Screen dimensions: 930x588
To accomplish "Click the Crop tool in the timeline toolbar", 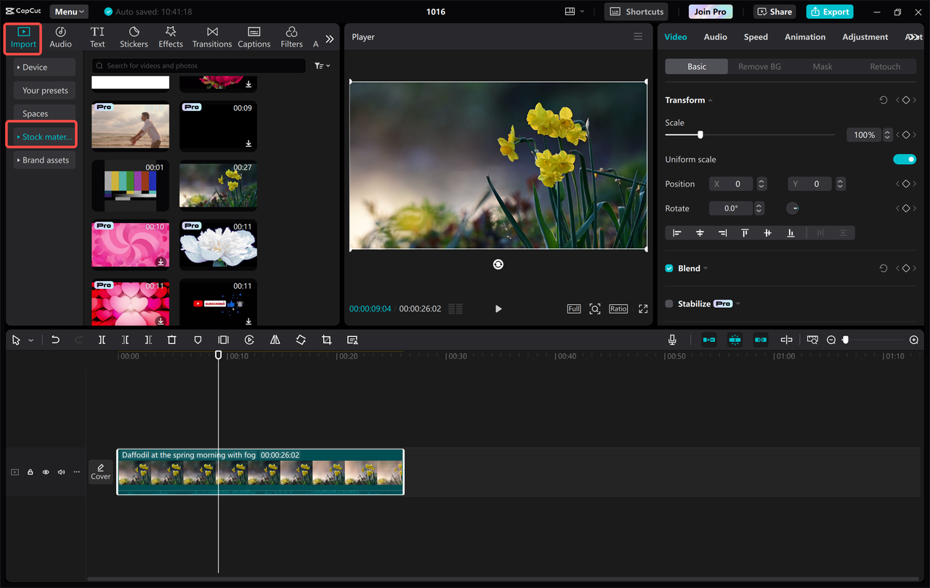I will 326,339.
